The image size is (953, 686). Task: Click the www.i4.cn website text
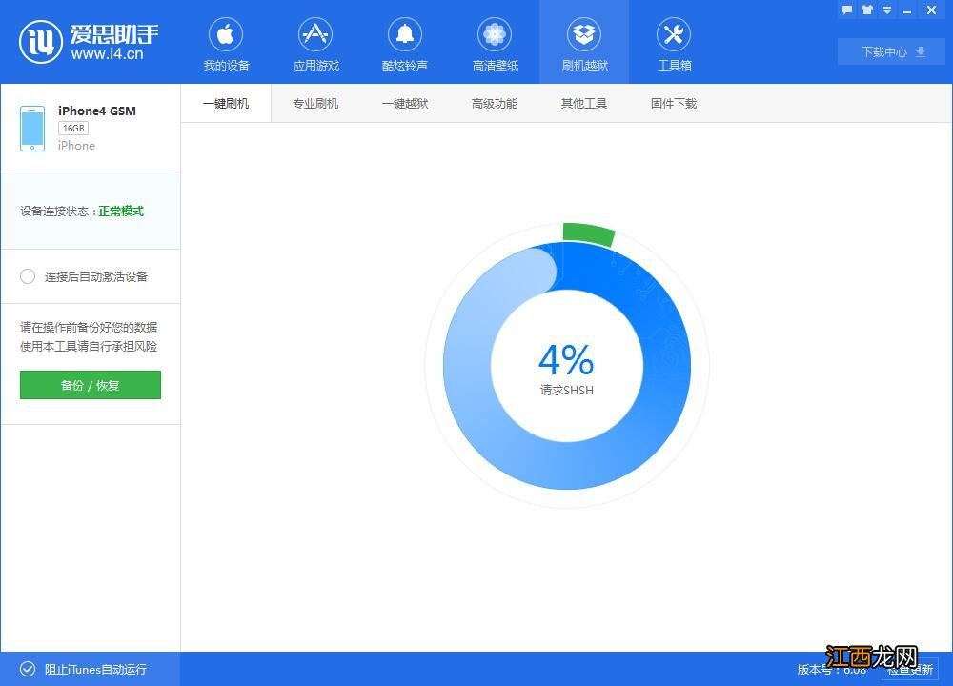pyautogui.click(x=107, y=54)
